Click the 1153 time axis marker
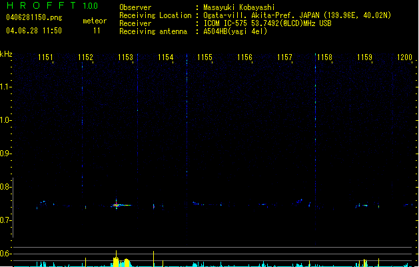Image resolution: width=419 pixels, height=267 pixels. click(125, 57)
